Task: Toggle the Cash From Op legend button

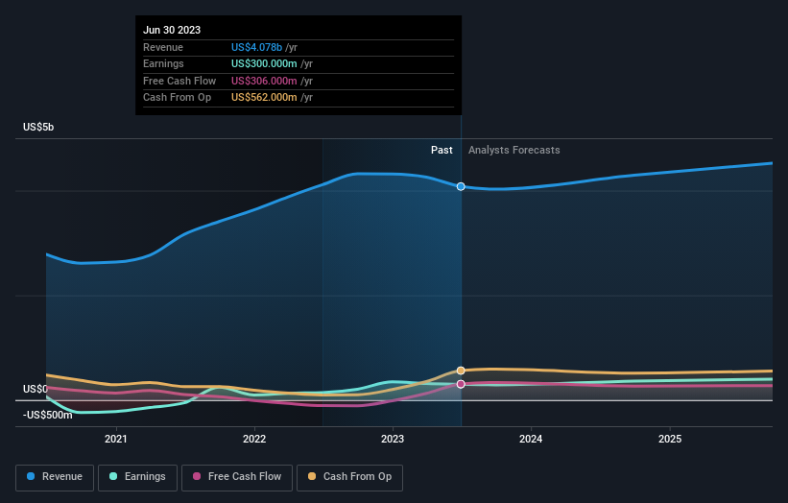Action: click(x=349, y=477)
